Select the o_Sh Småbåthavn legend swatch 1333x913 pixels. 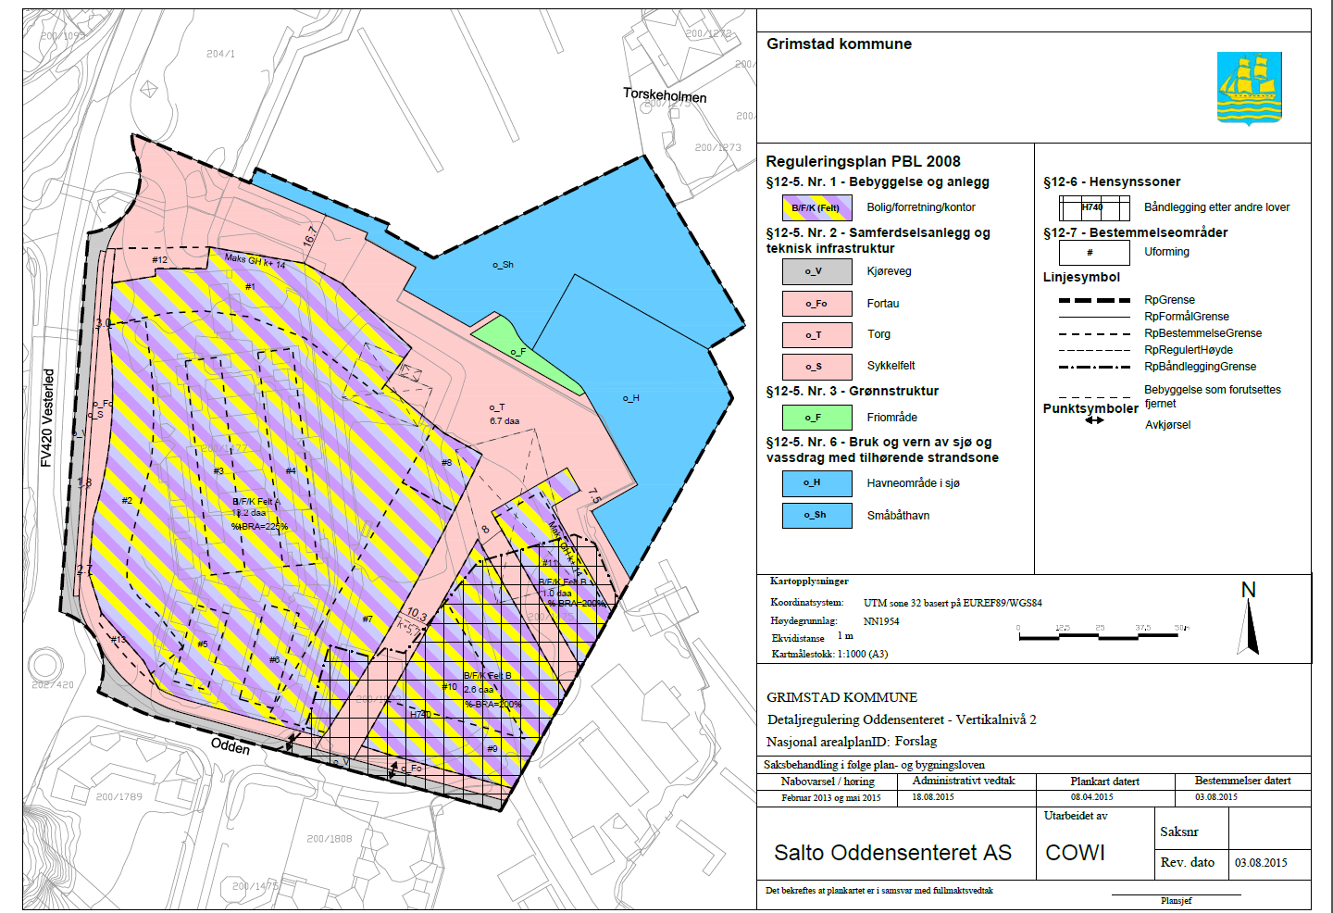pyautogui.click(x=816, y=515)
